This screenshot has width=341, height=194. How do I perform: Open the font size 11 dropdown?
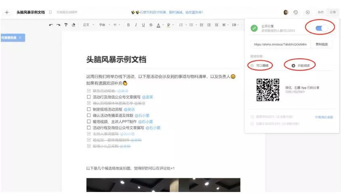click(x=117, y=25)
